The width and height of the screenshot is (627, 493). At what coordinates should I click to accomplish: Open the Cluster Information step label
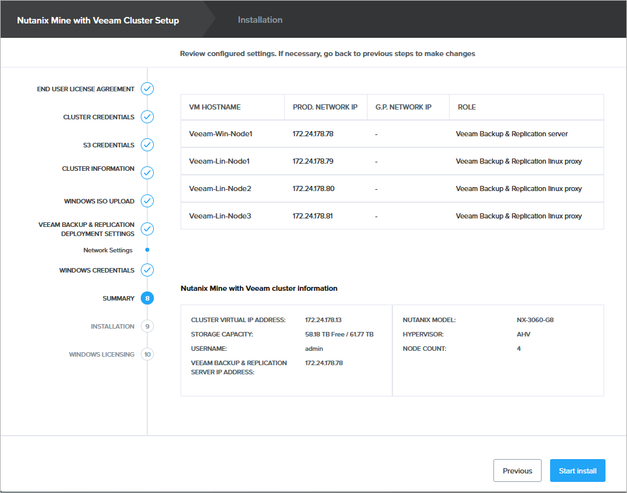98,168
